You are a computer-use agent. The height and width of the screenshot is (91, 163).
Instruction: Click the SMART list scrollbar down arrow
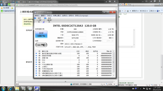[x=113, y=75]
